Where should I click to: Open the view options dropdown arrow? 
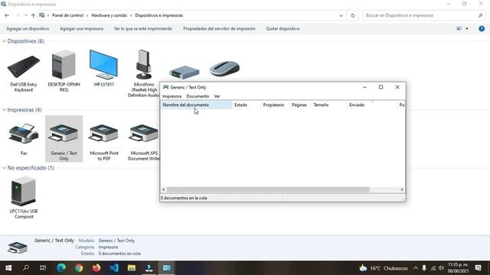(x=467, y=29)
